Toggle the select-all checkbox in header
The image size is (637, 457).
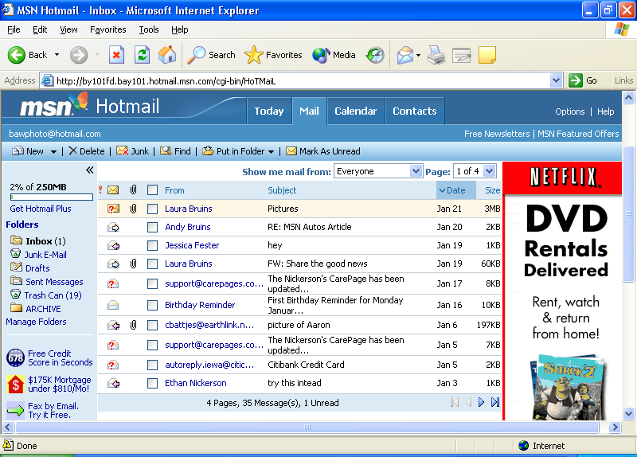[x=152, y=190]
